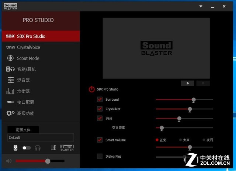
Task: Click the demo video preview area
Action: click(156, 48)
